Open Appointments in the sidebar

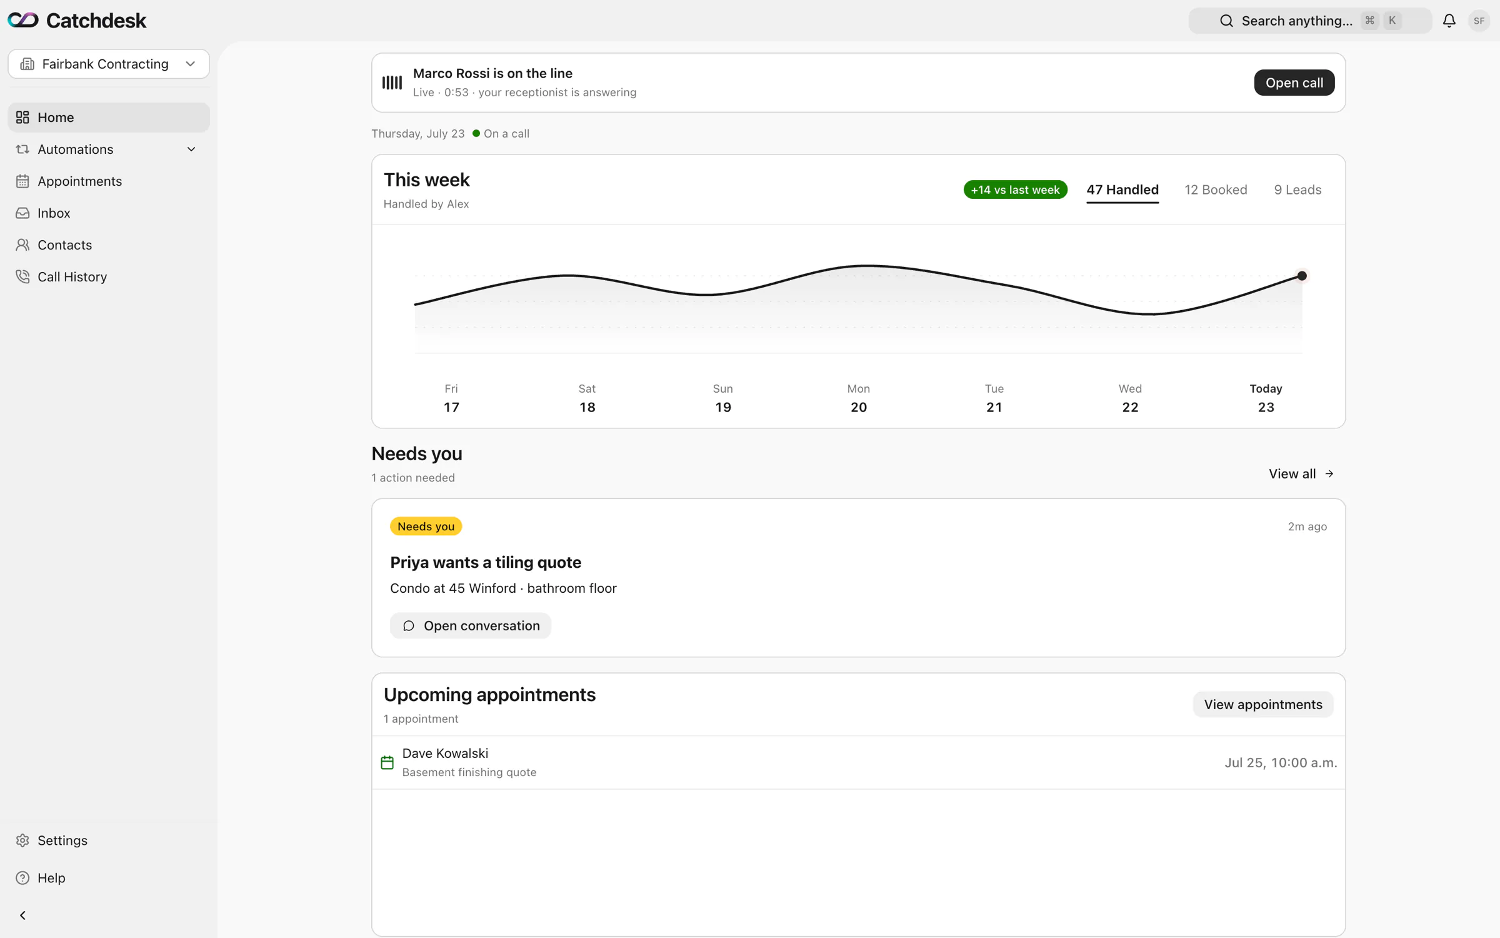[109, 181]
